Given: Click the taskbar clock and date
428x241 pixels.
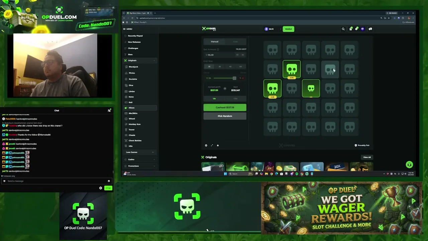Looking at the screenshot, I should tap(411, 174).
